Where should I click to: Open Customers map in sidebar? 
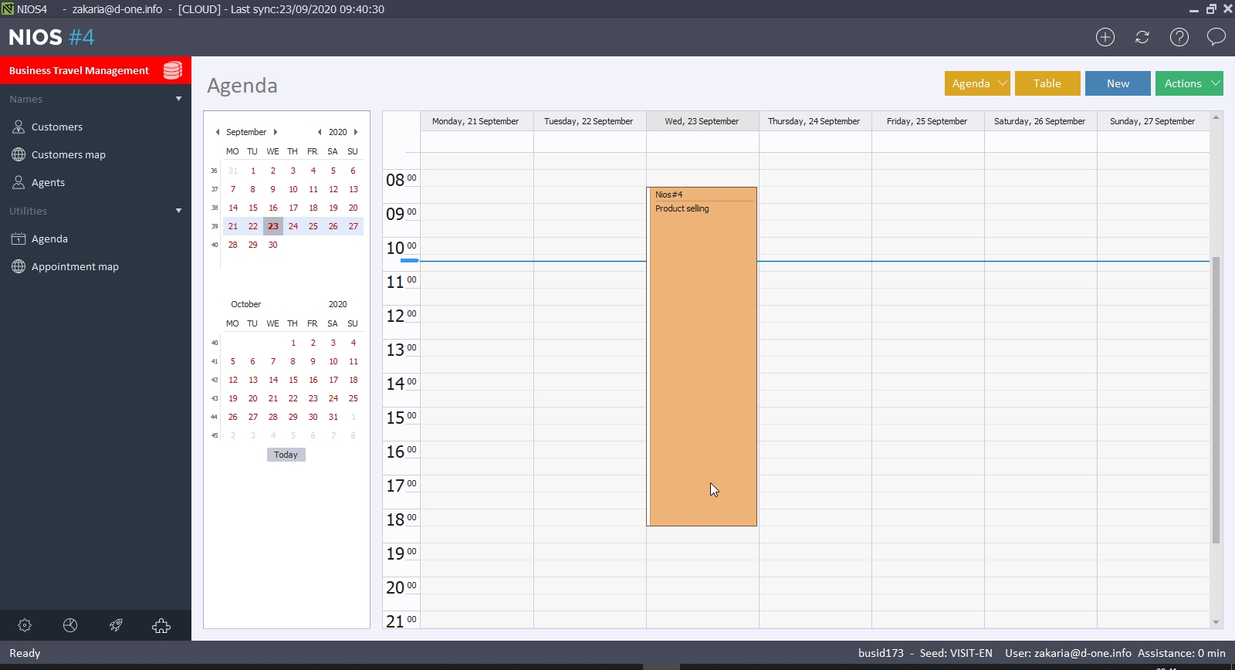(68, 154)
